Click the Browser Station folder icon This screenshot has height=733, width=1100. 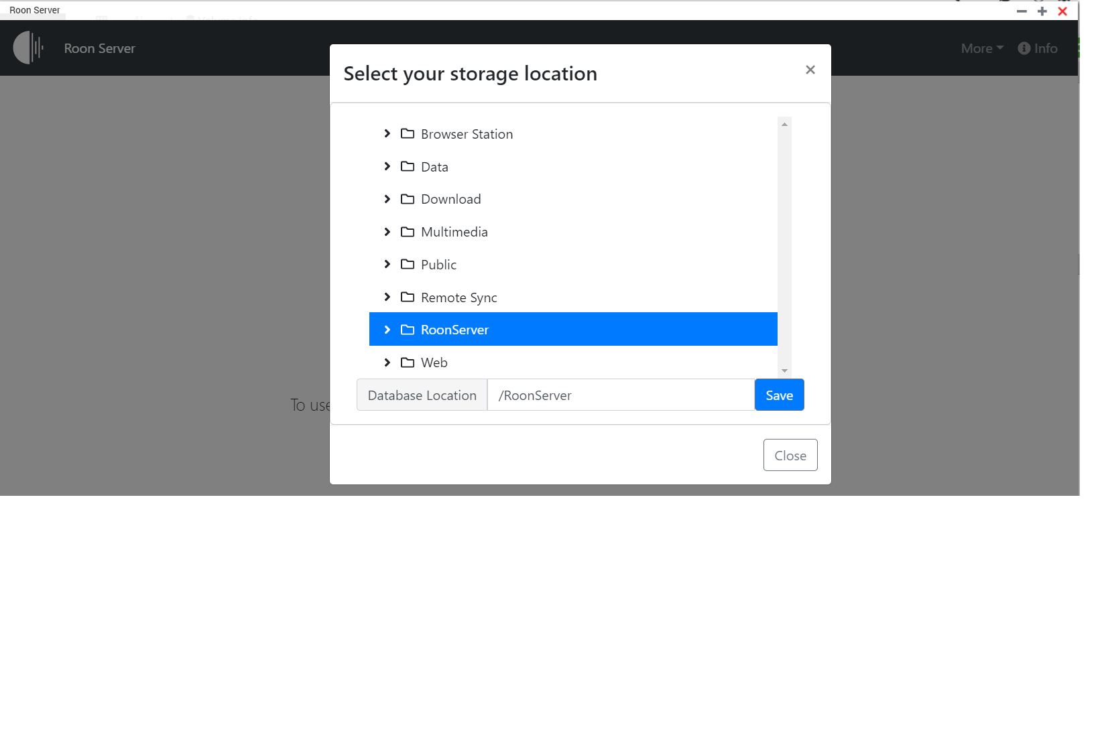pyautogui.click(x=407, y=134)
